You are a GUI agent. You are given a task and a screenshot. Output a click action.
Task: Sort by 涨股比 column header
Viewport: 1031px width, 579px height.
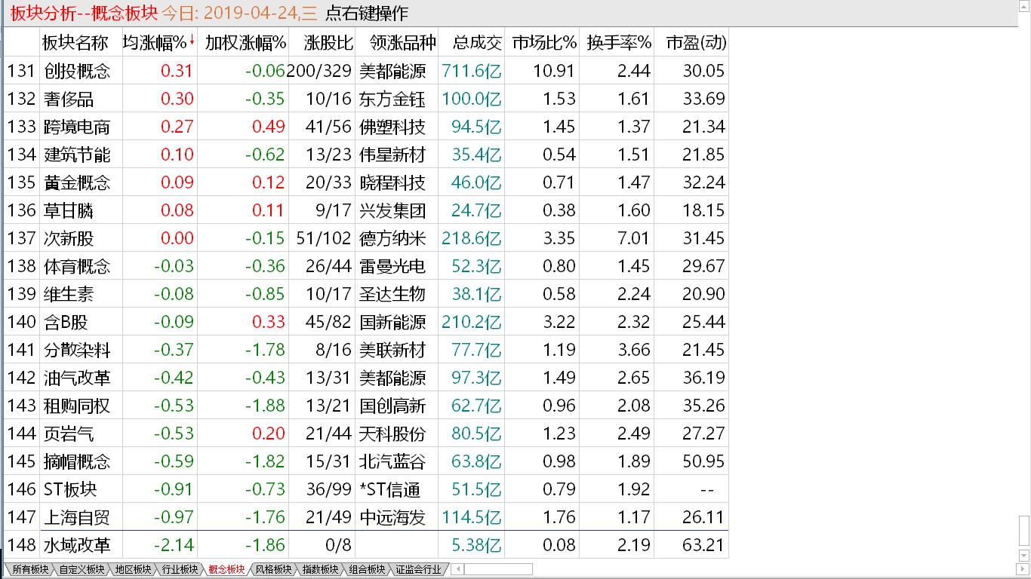(329, 43)
